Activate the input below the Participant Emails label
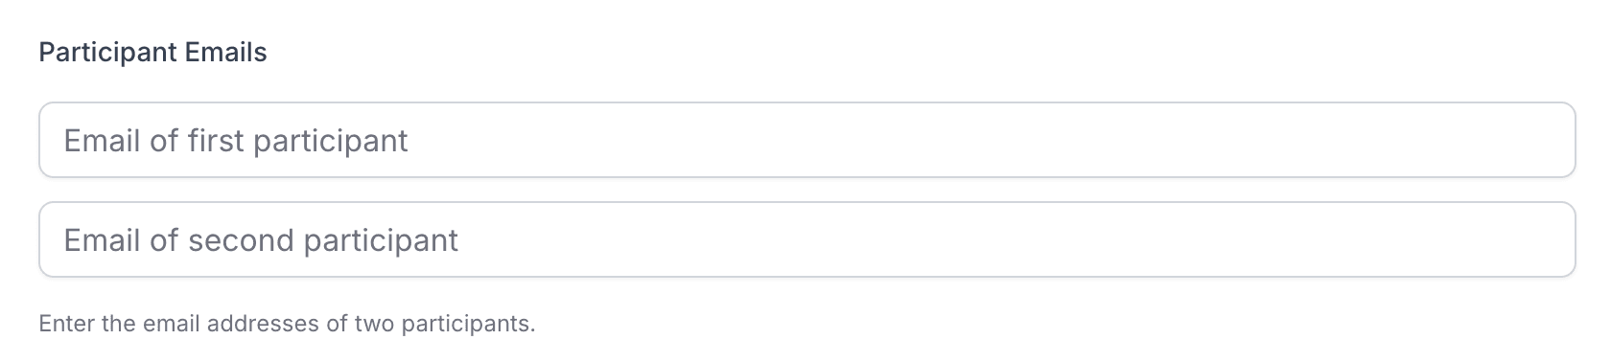Screen dimensions: 1611x362 tap(806, 140)
